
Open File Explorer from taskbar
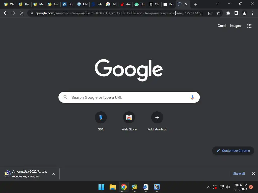113,187
